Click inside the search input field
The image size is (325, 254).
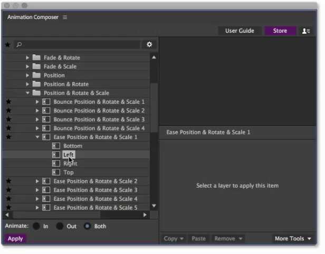tap(79, 45)
